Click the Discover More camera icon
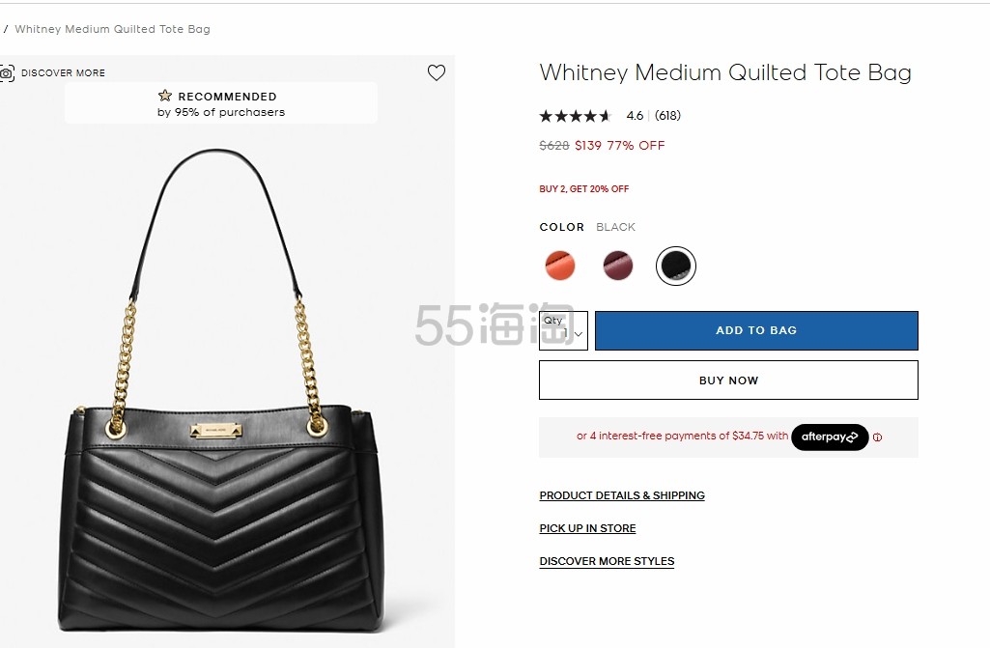 tap(7, 73)
